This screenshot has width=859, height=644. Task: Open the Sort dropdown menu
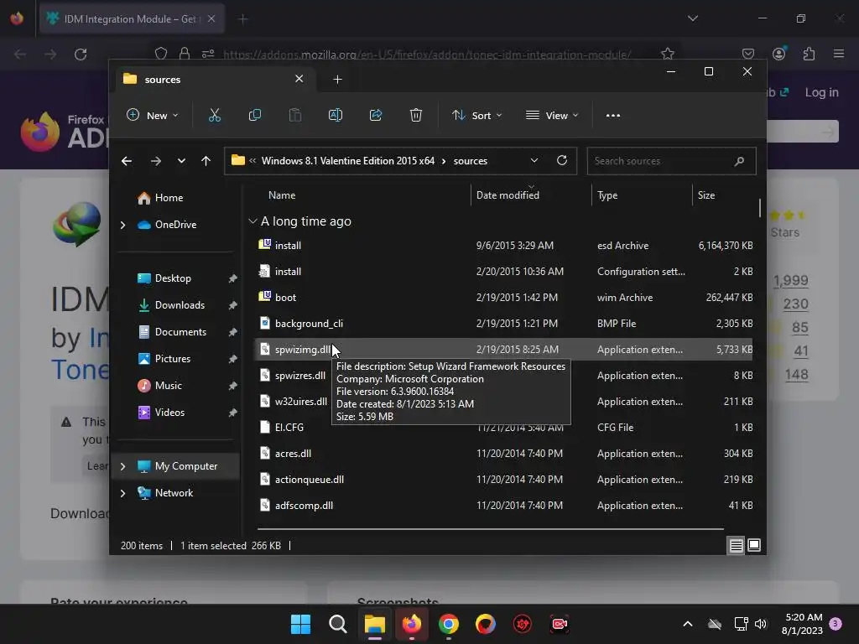click(476, 116)
